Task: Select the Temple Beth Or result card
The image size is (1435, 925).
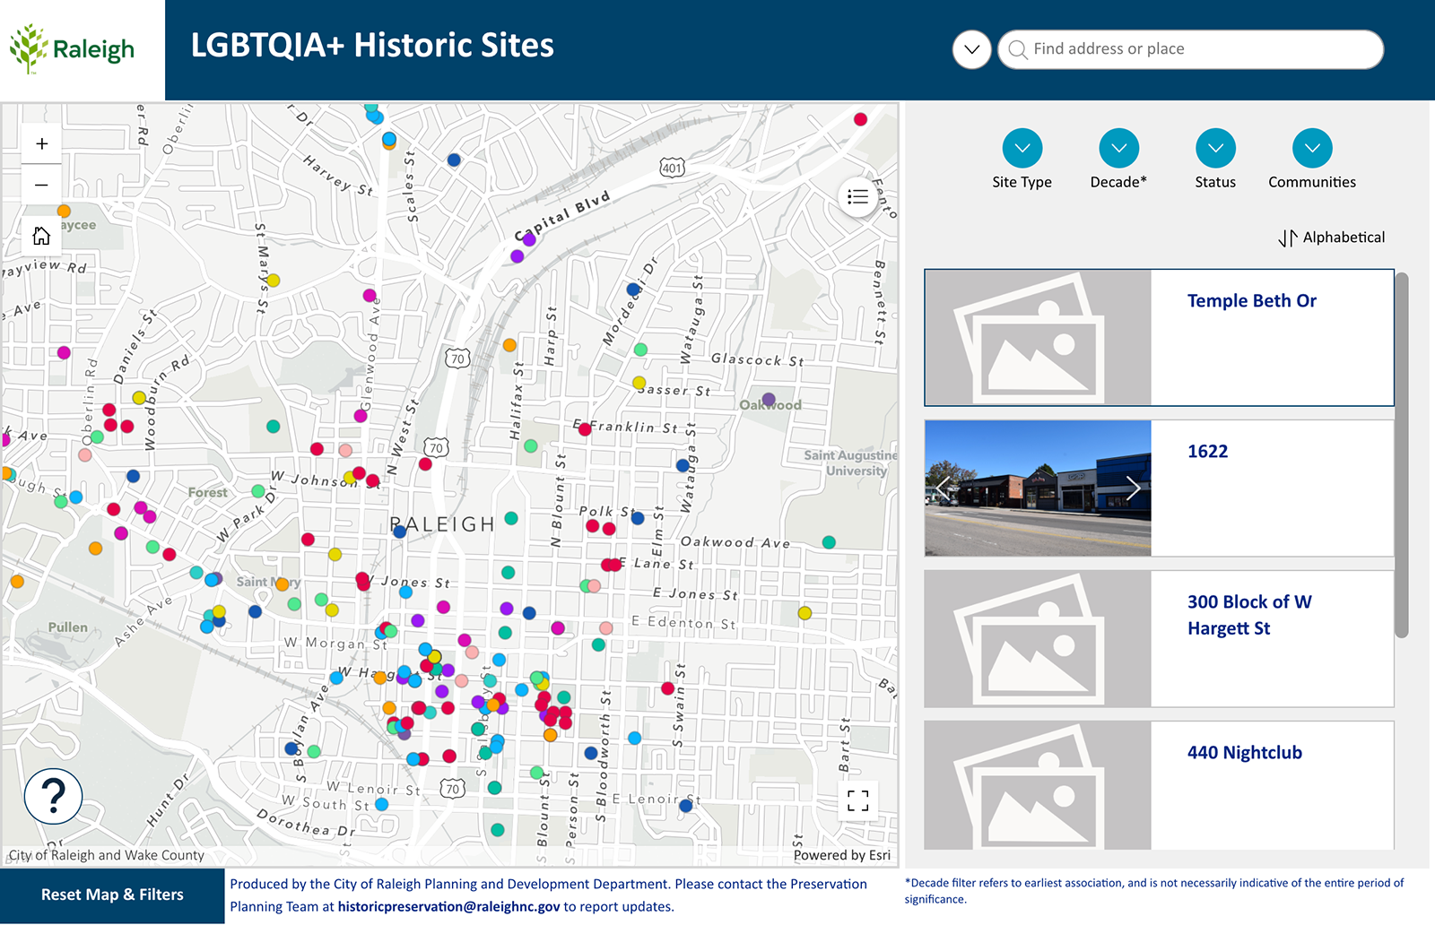Action: tap(1158, 338)
